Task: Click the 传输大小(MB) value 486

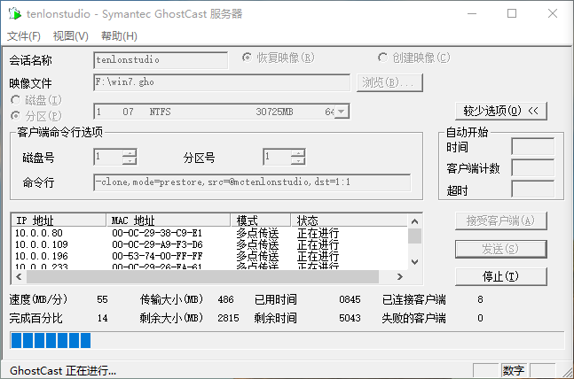Action: coord(225,299)
